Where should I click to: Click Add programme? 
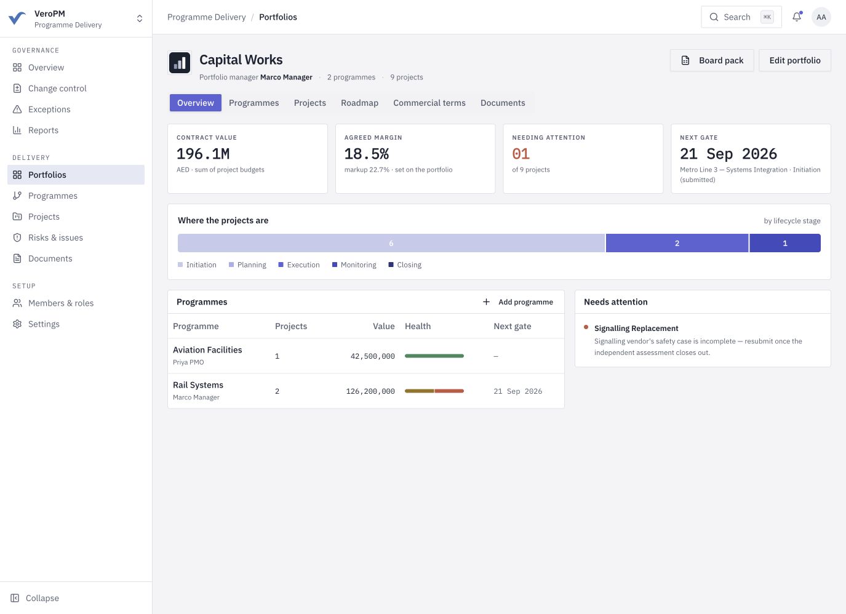[x=518, y=302]
